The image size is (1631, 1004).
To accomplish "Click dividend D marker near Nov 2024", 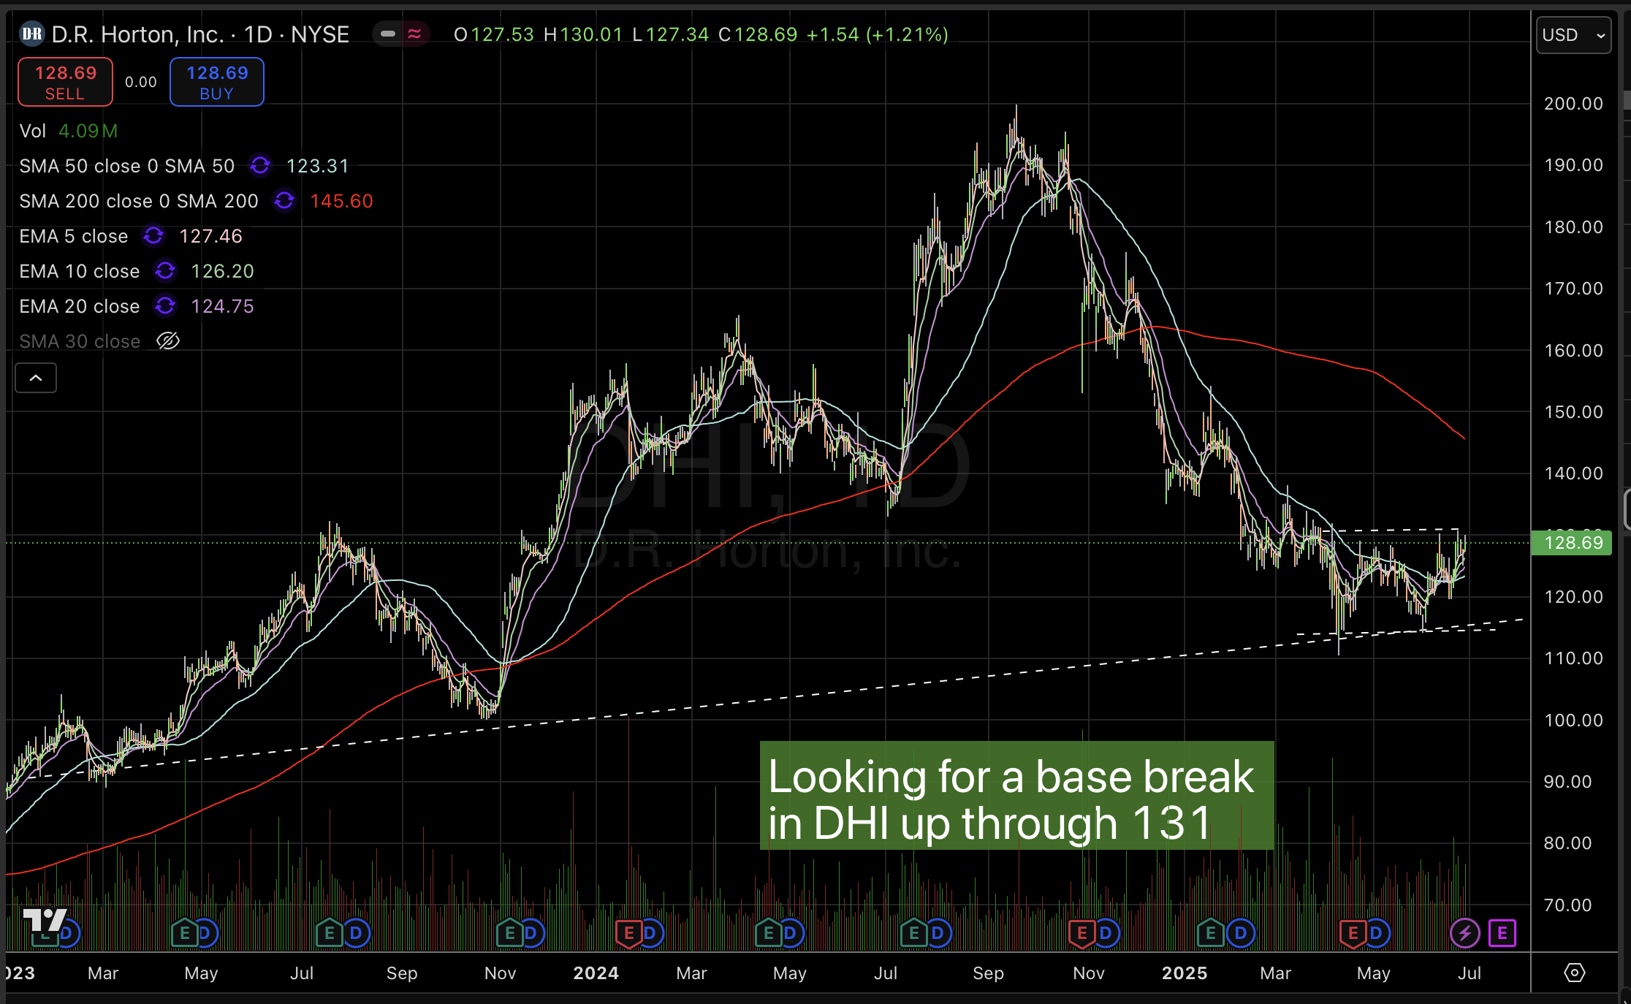I will coord(1106,933).
